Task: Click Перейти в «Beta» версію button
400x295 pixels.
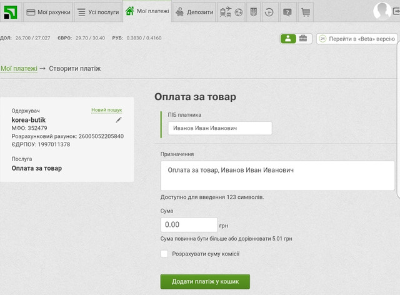Action: [x=357, y=39]
